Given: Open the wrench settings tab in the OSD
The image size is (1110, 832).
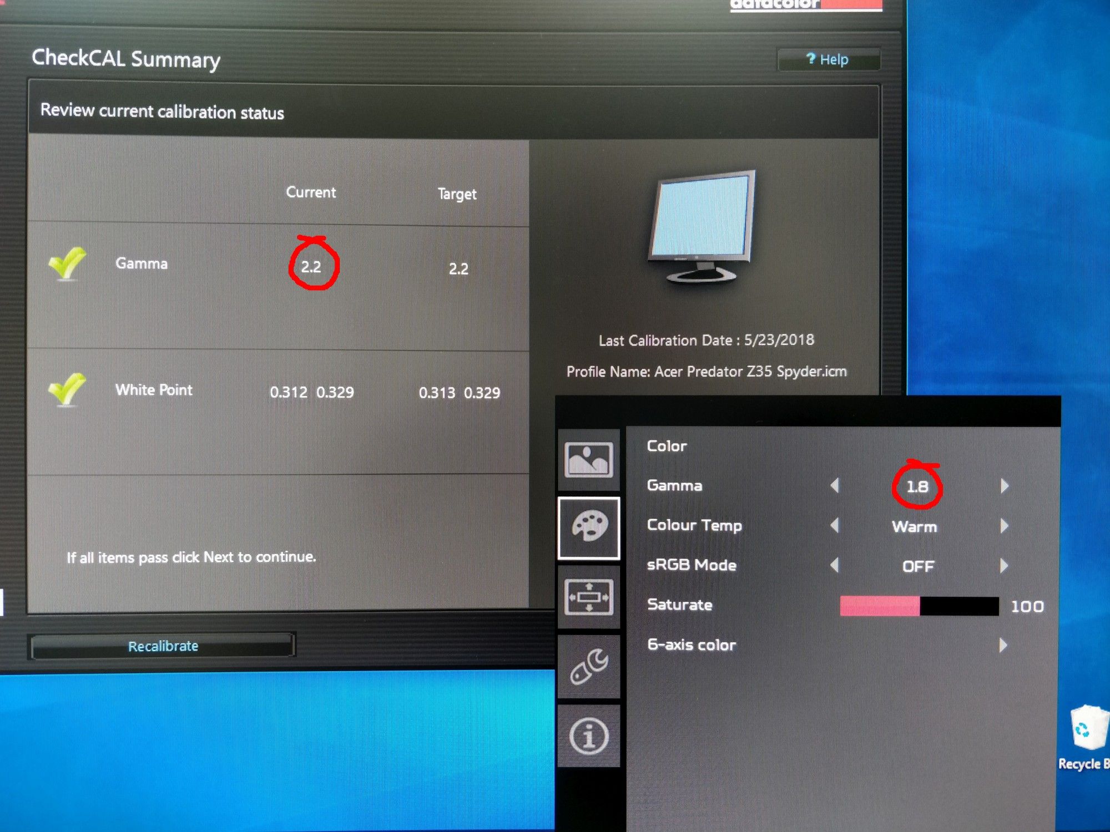Looking at the screenshot, I should (x=589, y=666).
